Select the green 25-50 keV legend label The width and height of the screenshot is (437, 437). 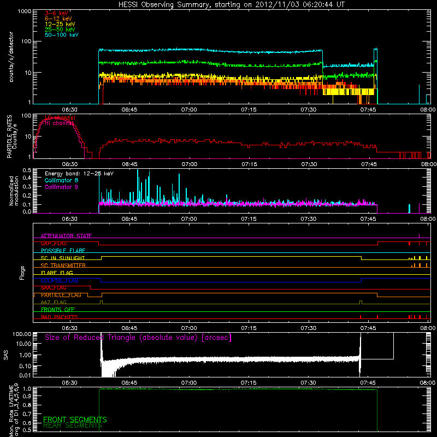click(x=60, y=29)
